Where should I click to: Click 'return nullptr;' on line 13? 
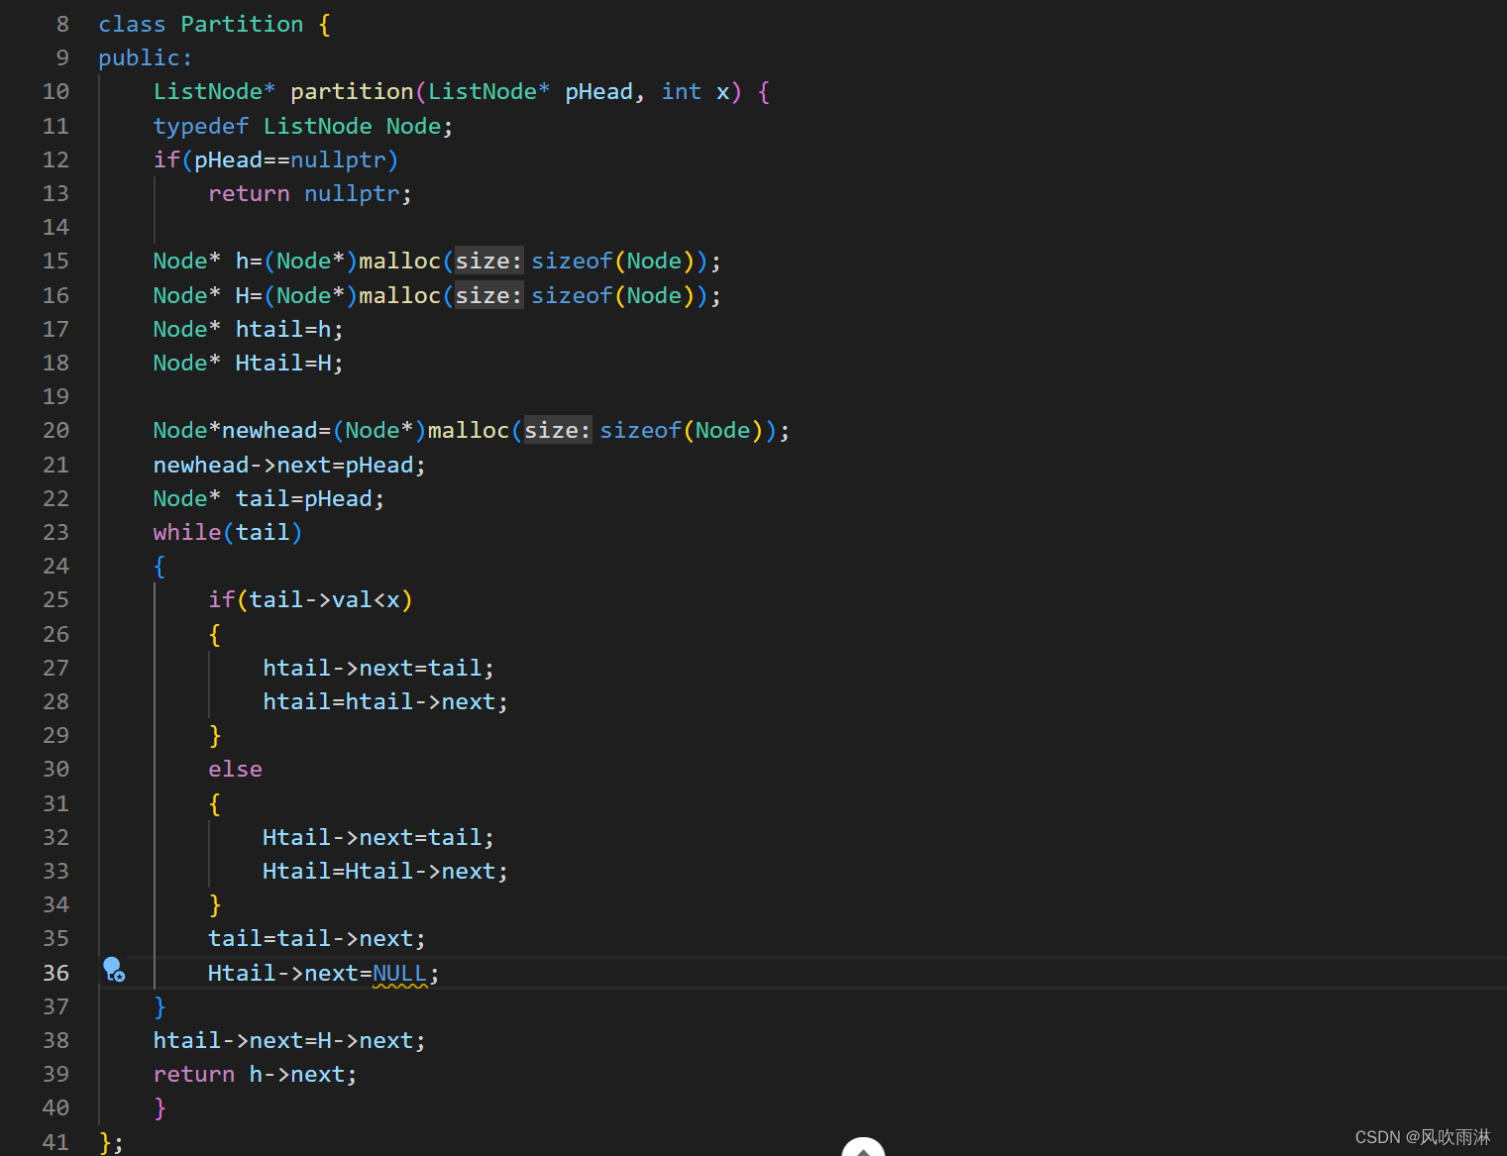tap(309, 193)
